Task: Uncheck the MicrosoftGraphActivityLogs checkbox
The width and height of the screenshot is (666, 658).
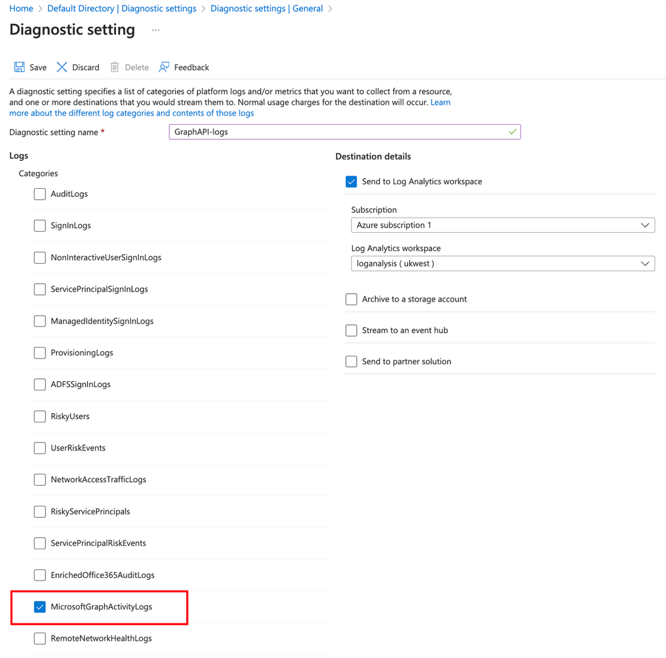Action: pyautogui.click(x=40, y=607)
